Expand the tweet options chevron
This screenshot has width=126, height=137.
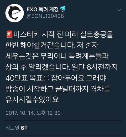pos(119,10)
